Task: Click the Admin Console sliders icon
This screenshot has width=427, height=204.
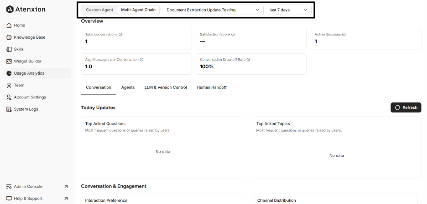Action: pyautogui.click(x=9, y=186)
